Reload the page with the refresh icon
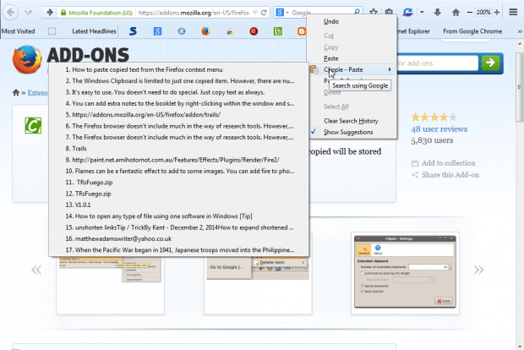This screenshot has height=350, width=524. 264,13
